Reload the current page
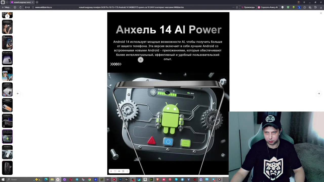The height and width of the screenshot is (182, 324). (21, 7)
